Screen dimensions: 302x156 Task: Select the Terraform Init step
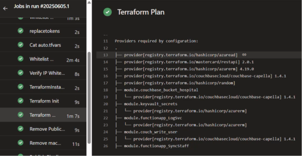[44, 101]
